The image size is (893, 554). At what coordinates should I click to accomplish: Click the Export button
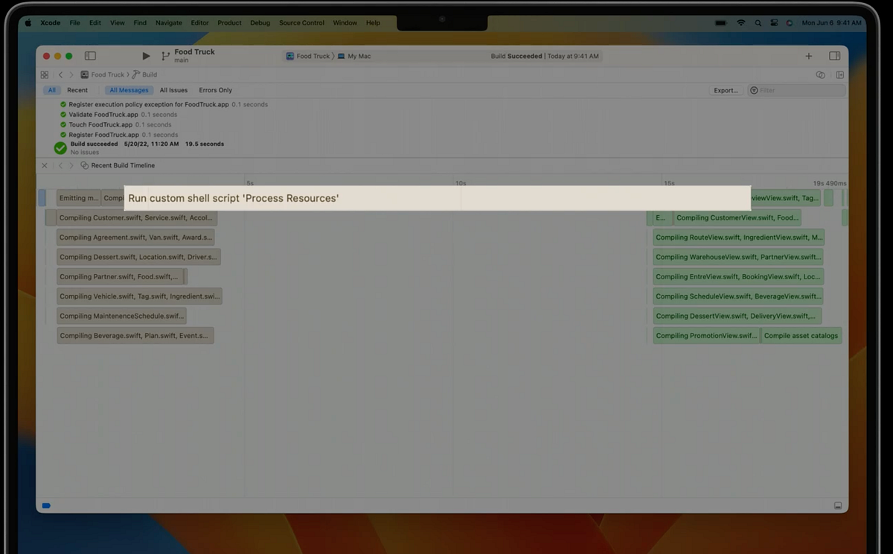tap(726, 90)
